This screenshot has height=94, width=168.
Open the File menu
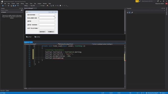[2, 3]
